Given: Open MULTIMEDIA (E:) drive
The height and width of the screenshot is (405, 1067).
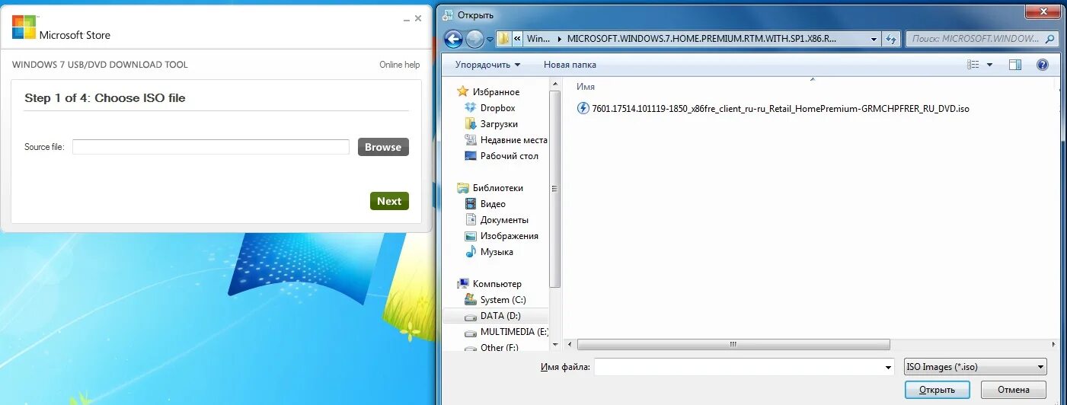Looking at the screenshot, I should click(514, 331).
